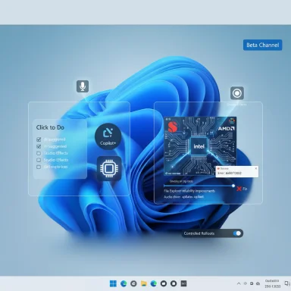This screenshot has width=291, height=291.
Task: Expand the system tray hidden icons chevron
Action: [239, 283]
